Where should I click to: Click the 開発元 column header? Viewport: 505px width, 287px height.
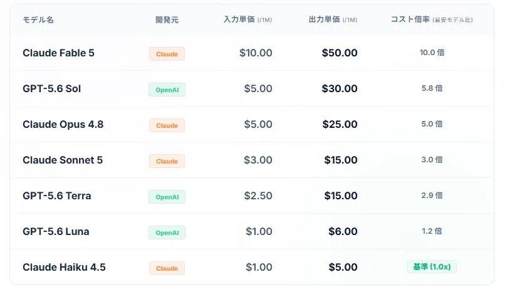167,19
